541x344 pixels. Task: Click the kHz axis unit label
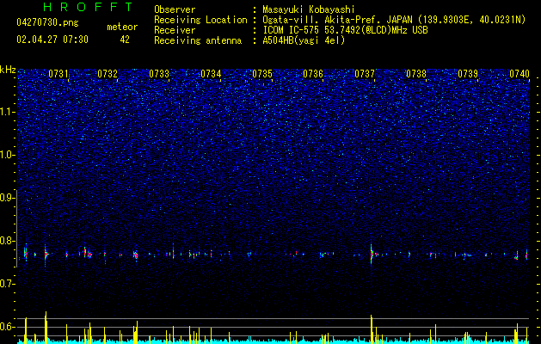(x=8, y=70)
